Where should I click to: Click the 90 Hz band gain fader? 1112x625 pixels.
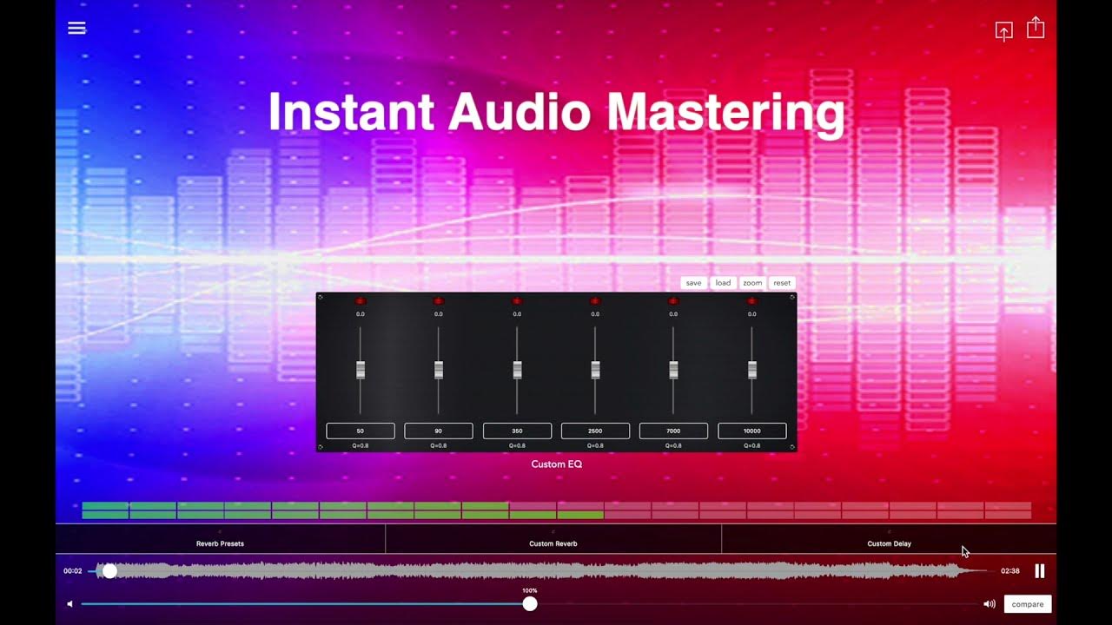click(x=439, y=370)
